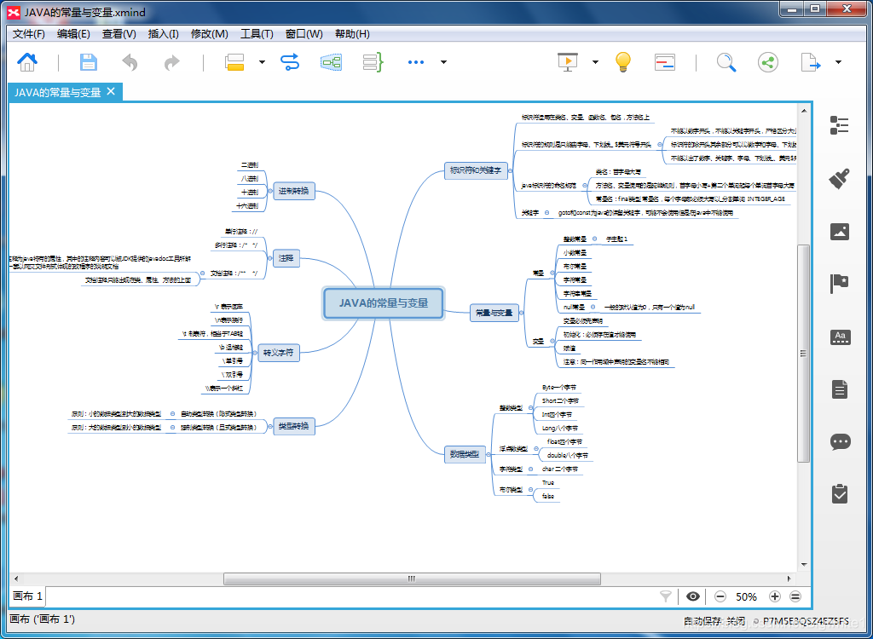Select the 数据类型 topic node
Screen dimensions: 873x639
click(465, 454)
